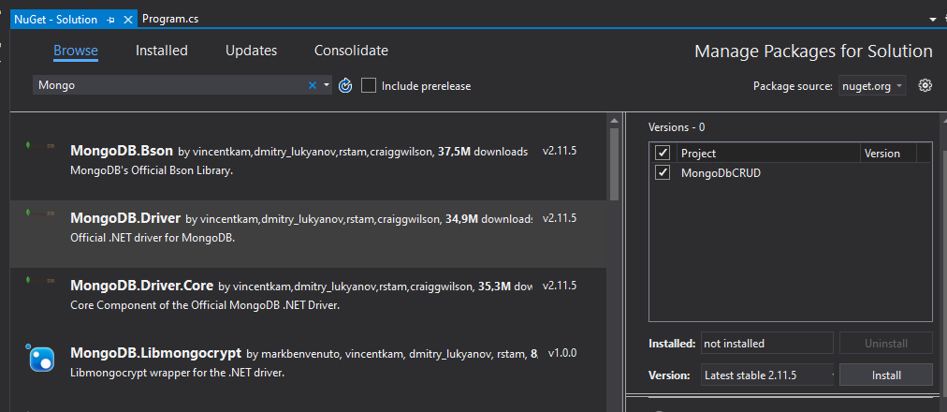Open package source settings gear icon
This screenshot has height=412, width=947.
point(925,85)
